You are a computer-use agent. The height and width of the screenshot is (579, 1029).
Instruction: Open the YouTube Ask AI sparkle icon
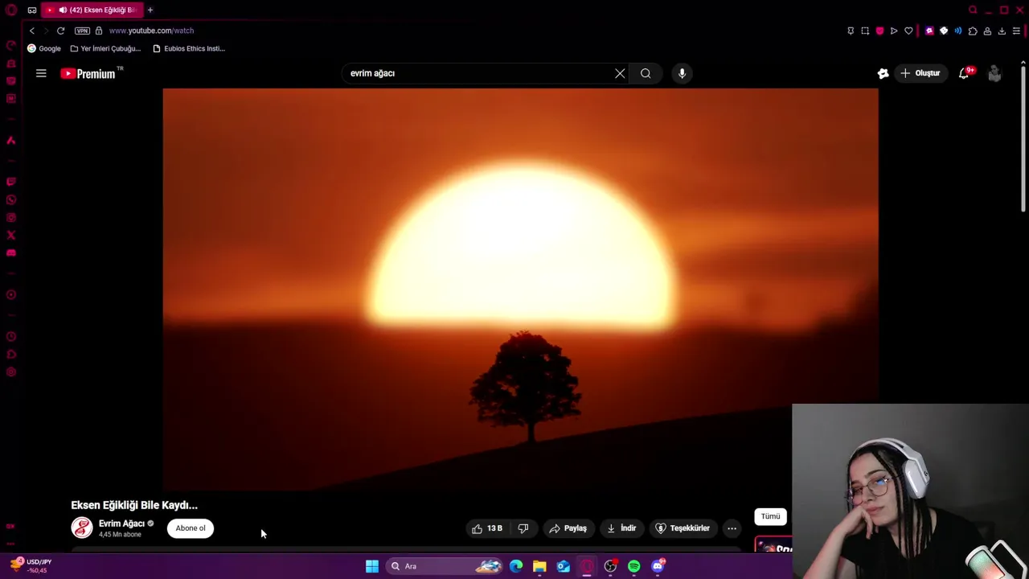coord(883,73)
